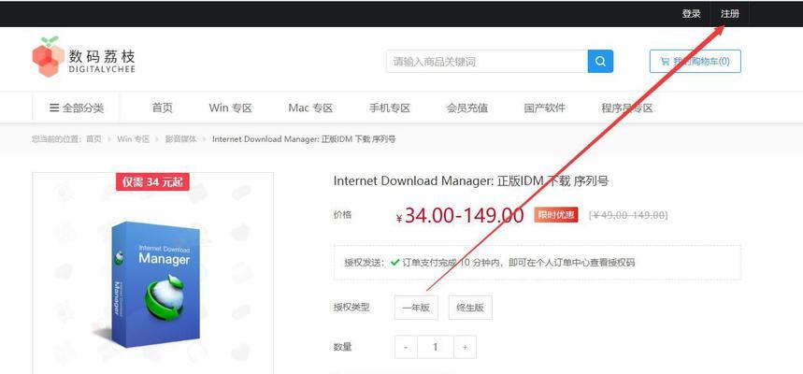Go to the 首页 nav tab
Viewport: 803px width, 374px height.
pyautogui.click(x=163, y=108)
